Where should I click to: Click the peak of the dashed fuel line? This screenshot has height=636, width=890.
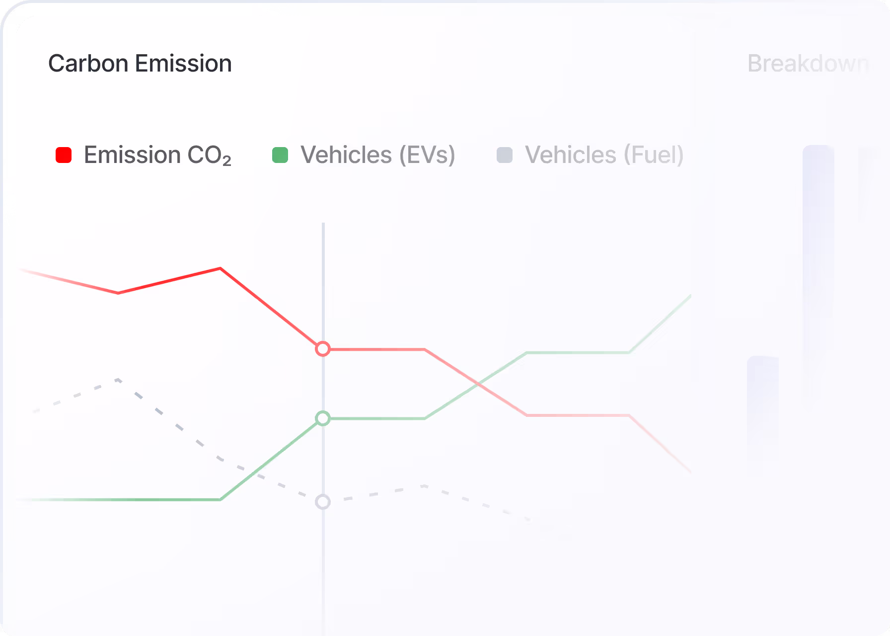click(x=118, y=380)
